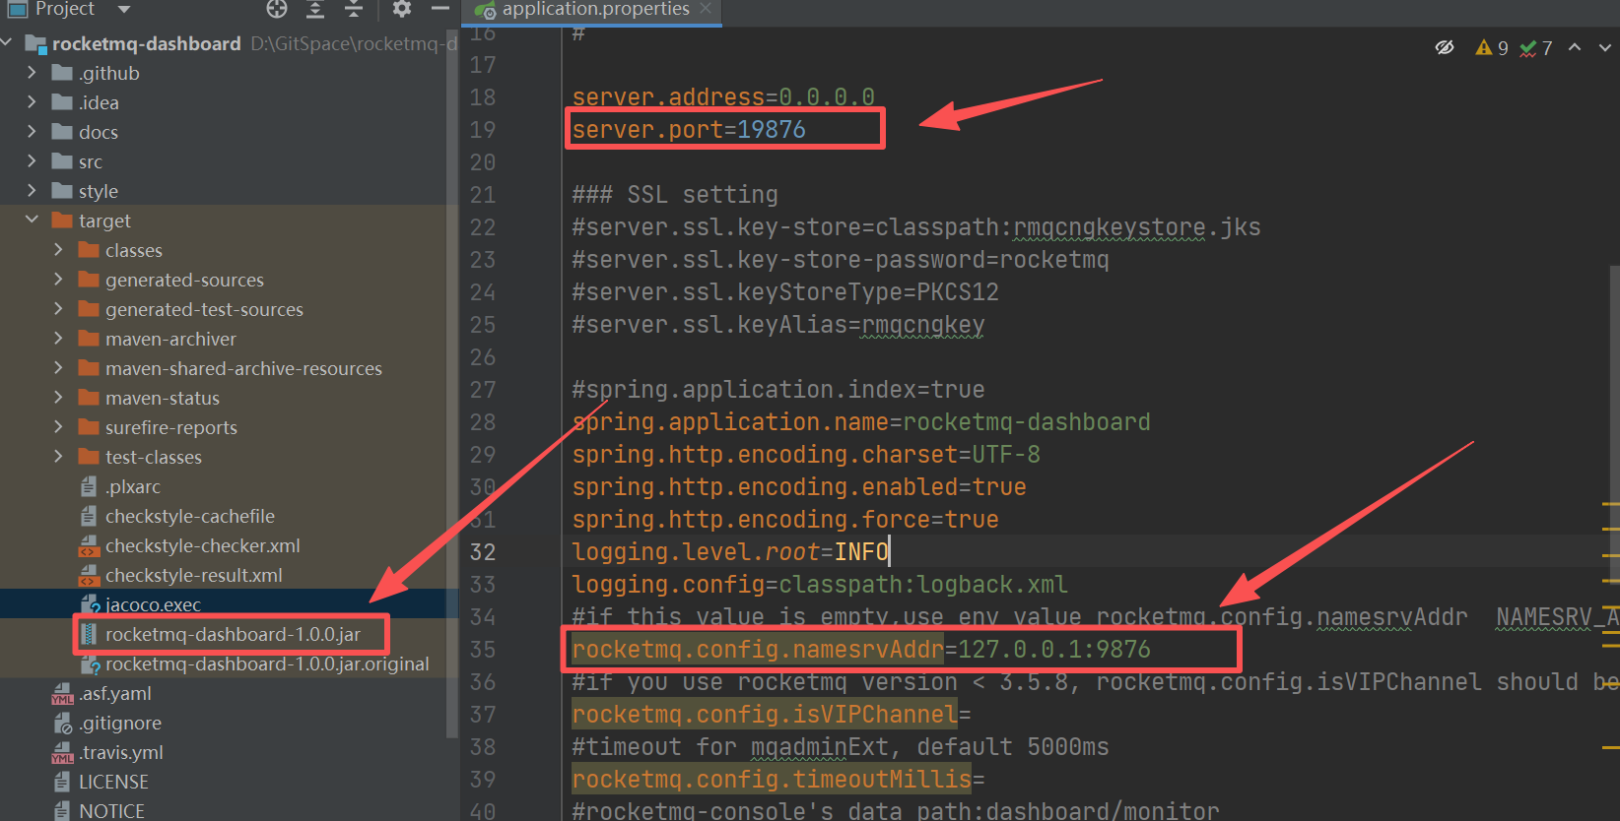Click the locate/select opened file target icon
Image resolution: width=1620 pixels, height=821 pixels.
277,9
